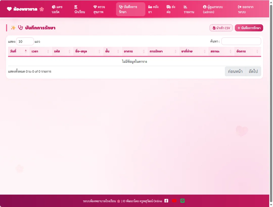This screenshot has width=273, height=207.
Task: Click the ถัดไป next page button
Action: click(x=253, y=71)
